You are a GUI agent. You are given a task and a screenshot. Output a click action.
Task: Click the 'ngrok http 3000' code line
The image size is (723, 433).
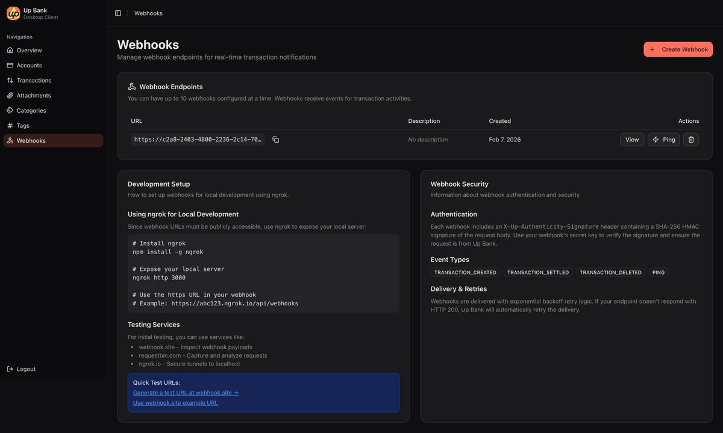click(x=159, y=278)
